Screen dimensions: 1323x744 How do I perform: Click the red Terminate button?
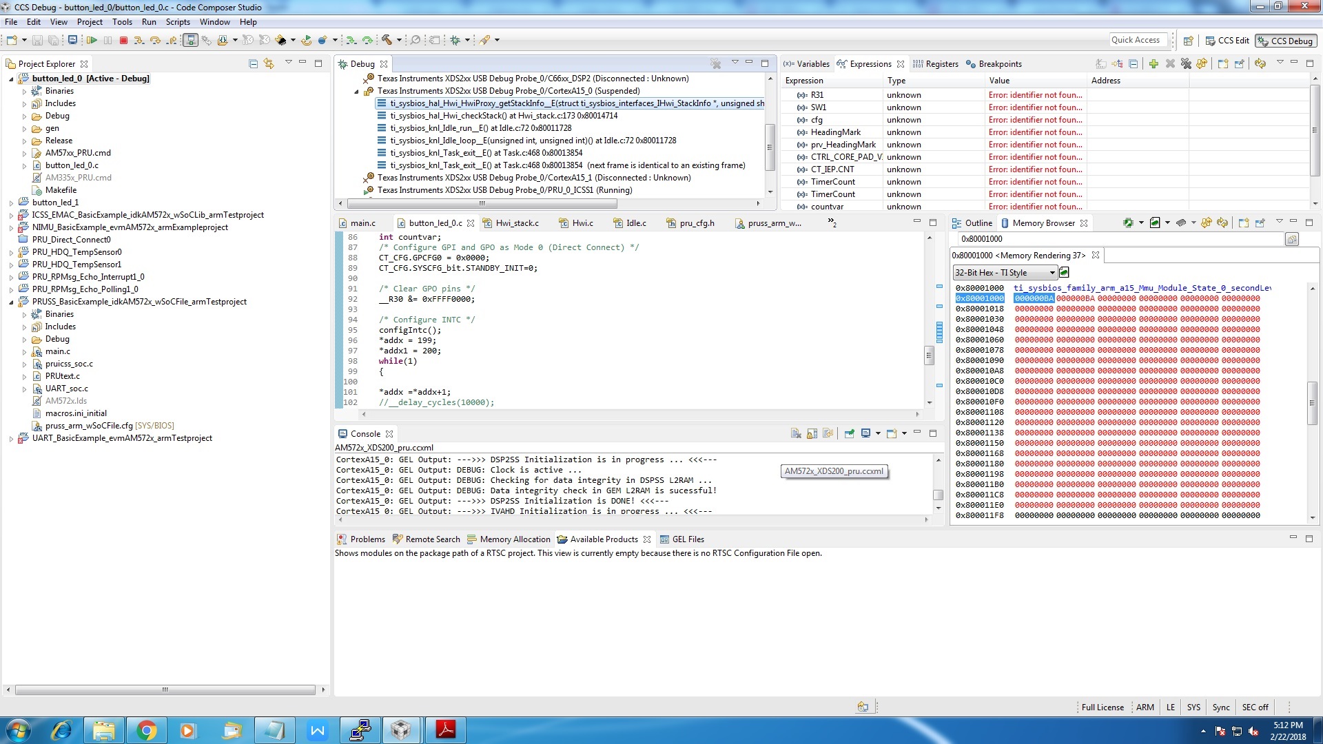123,40
